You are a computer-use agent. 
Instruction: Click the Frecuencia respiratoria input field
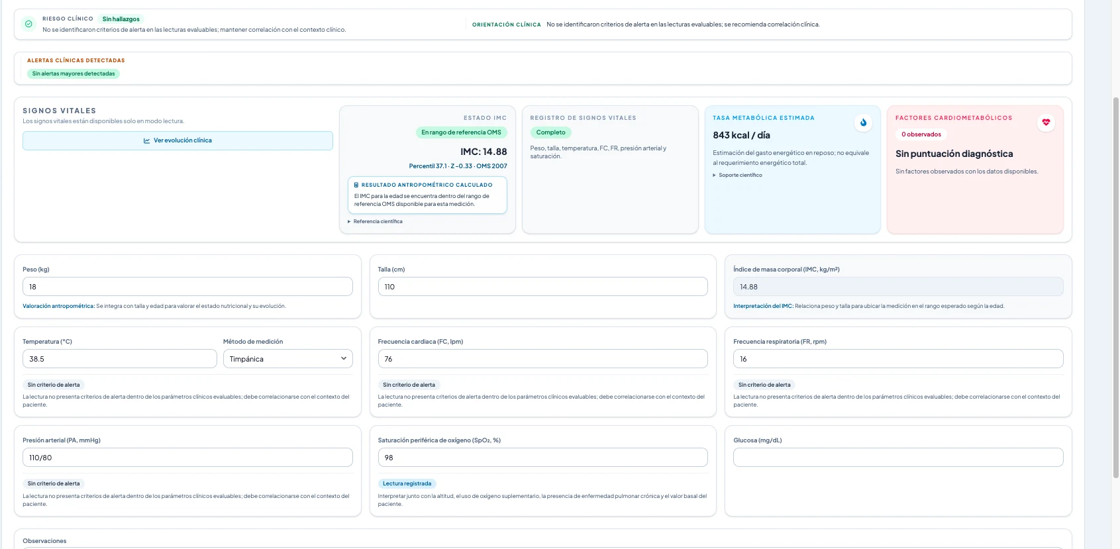pos(898,359)
